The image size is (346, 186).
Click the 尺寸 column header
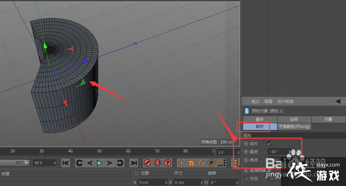[178, 173]
